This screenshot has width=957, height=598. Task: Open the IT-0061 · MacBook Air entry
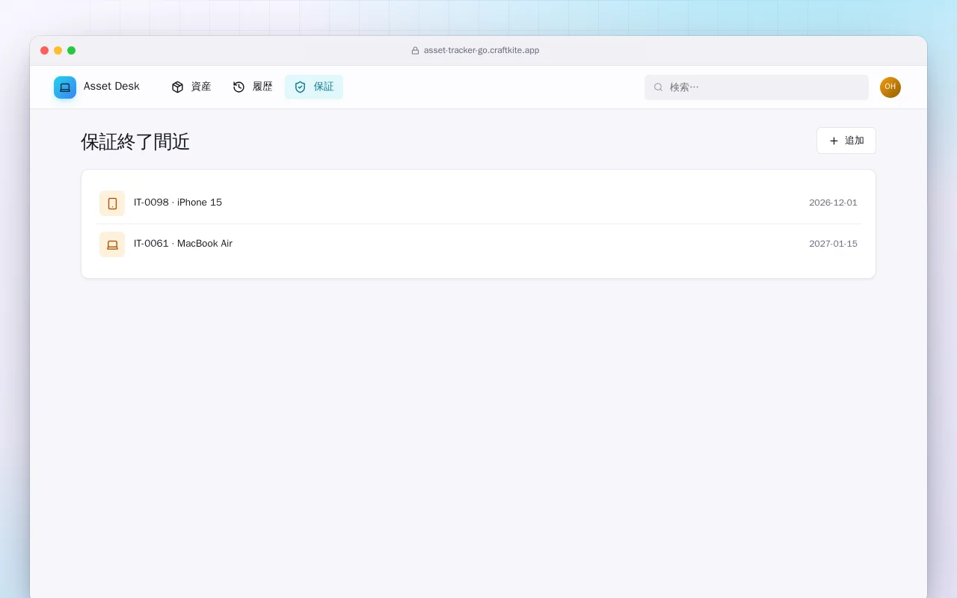click(478, 244)
